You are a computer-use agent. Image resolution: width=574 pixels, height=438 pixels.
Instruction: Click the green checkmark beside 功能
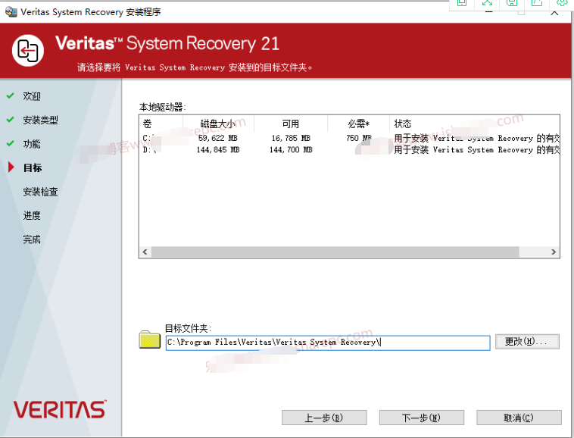[x=11, y=143]
